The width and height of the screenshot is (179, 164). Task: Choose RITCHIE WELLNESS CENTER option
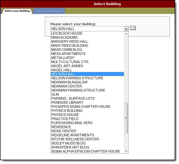coord(75,139)
